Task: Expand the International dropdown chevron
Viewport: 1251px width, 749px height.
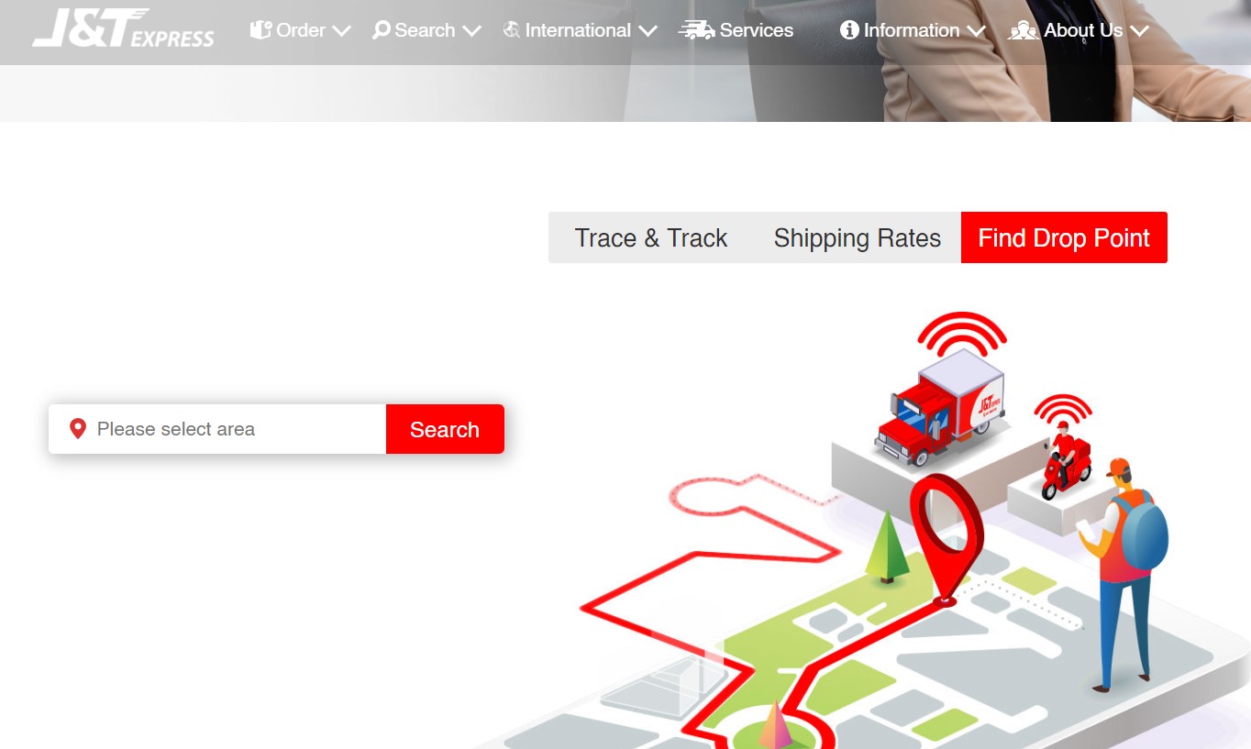Action: click(x=648, y=31)
